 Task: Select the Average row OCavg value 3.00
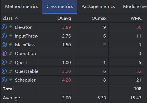[66, 98]
